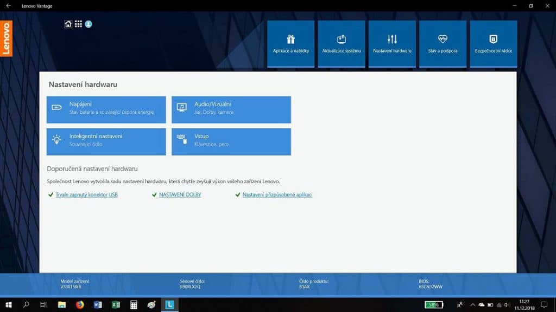Screen dimensions: 556x312
Task: Open the Aplikace a nabídky tile
Action: click(x=291, y=44)
